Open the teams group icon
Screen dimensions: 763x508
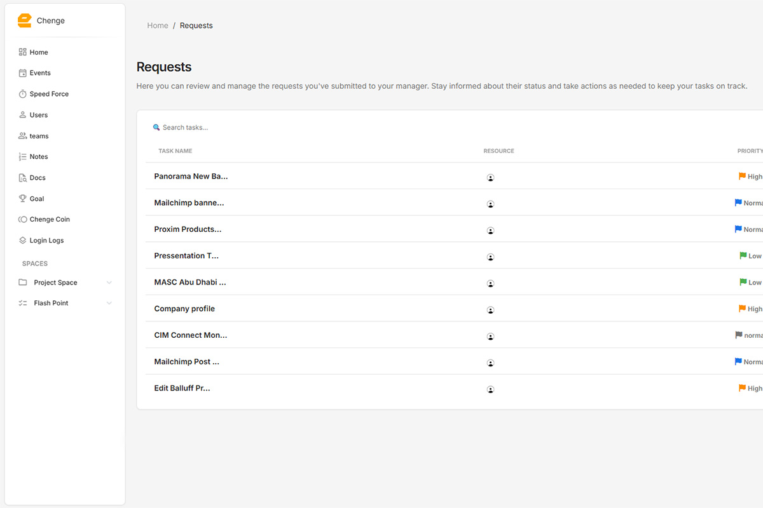tap(23, 136)
